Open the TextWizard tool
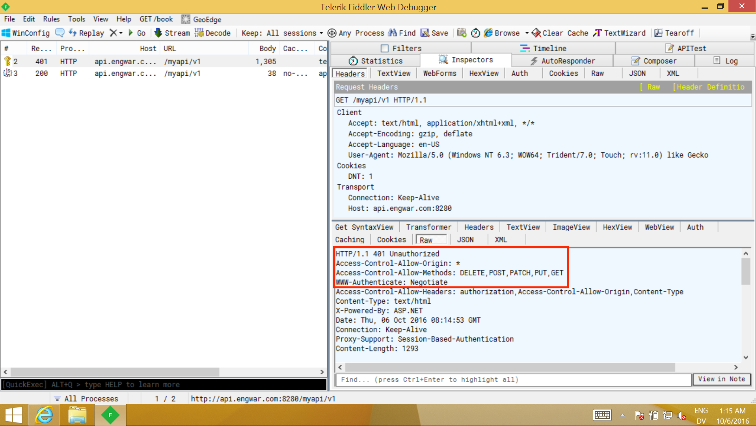Viewport: 756px width, 426px height. [x=620, y=33]
